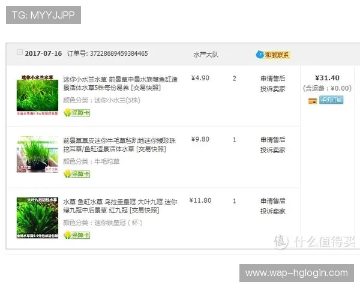
Task: Click 申请售后 for the ¥4.90 item
Action: [273, 79]
